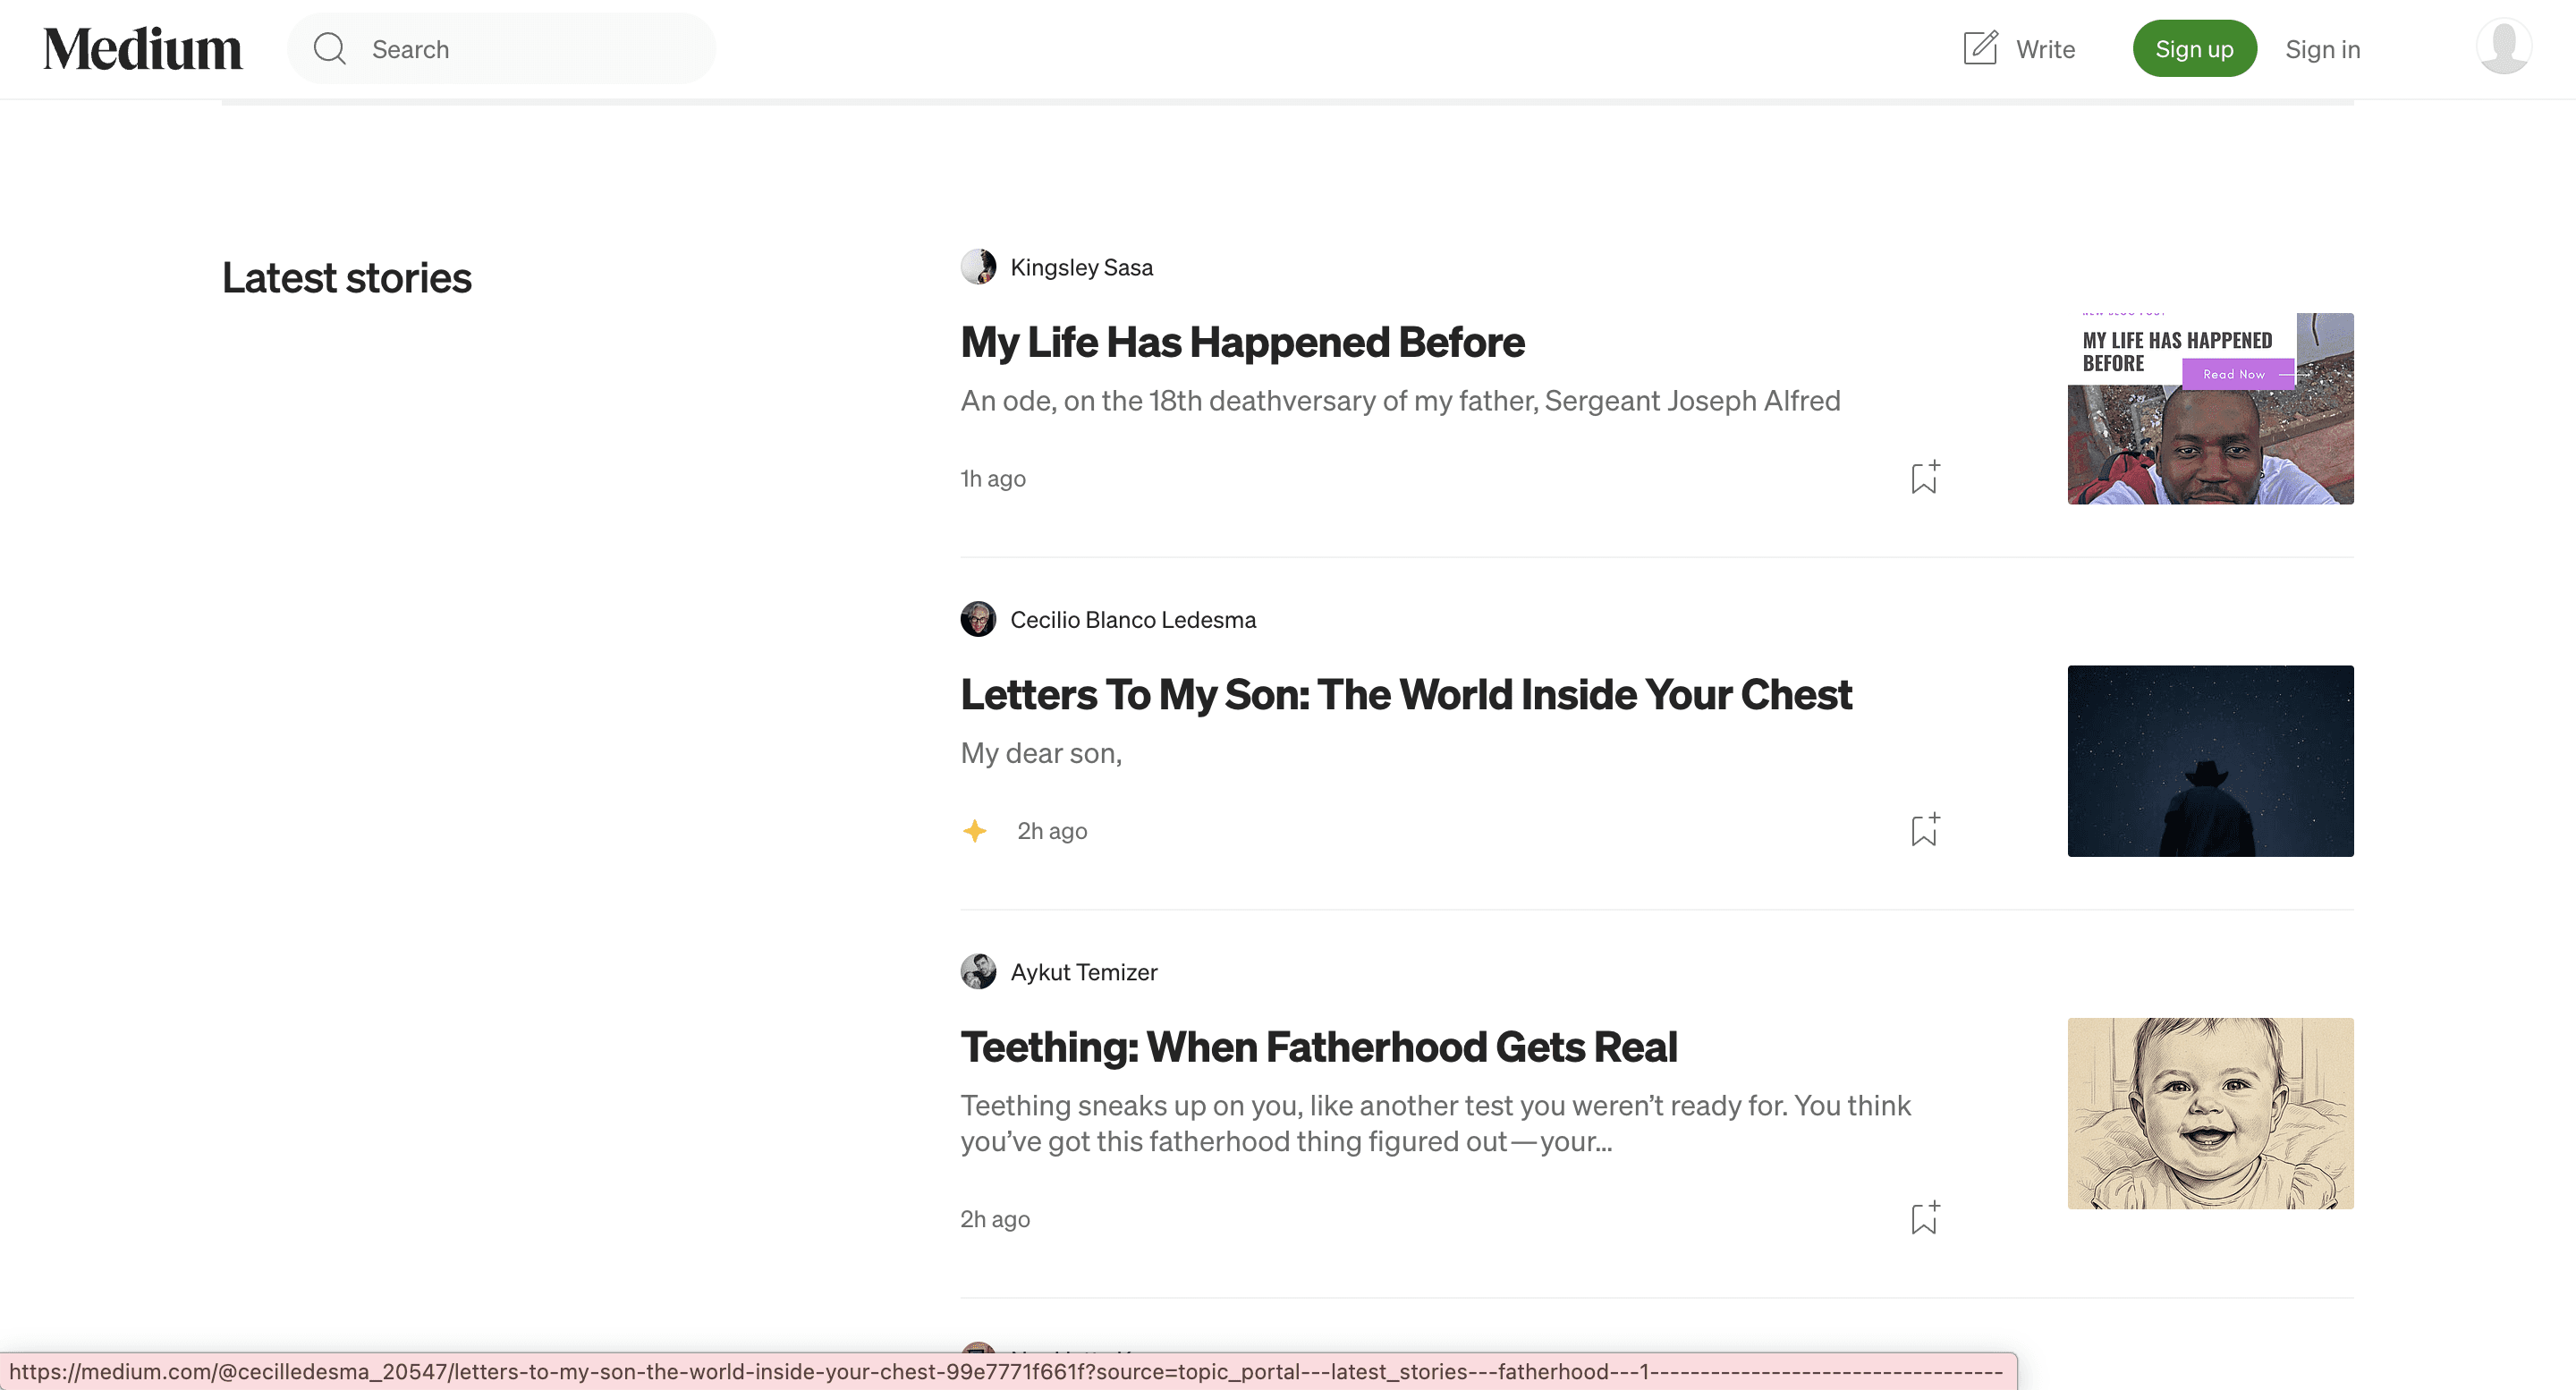Viewport: 2576px width, 1390px height.
Task: Read Teething: When Fatherhood Gets Real
Action: click(1318, 1046)
